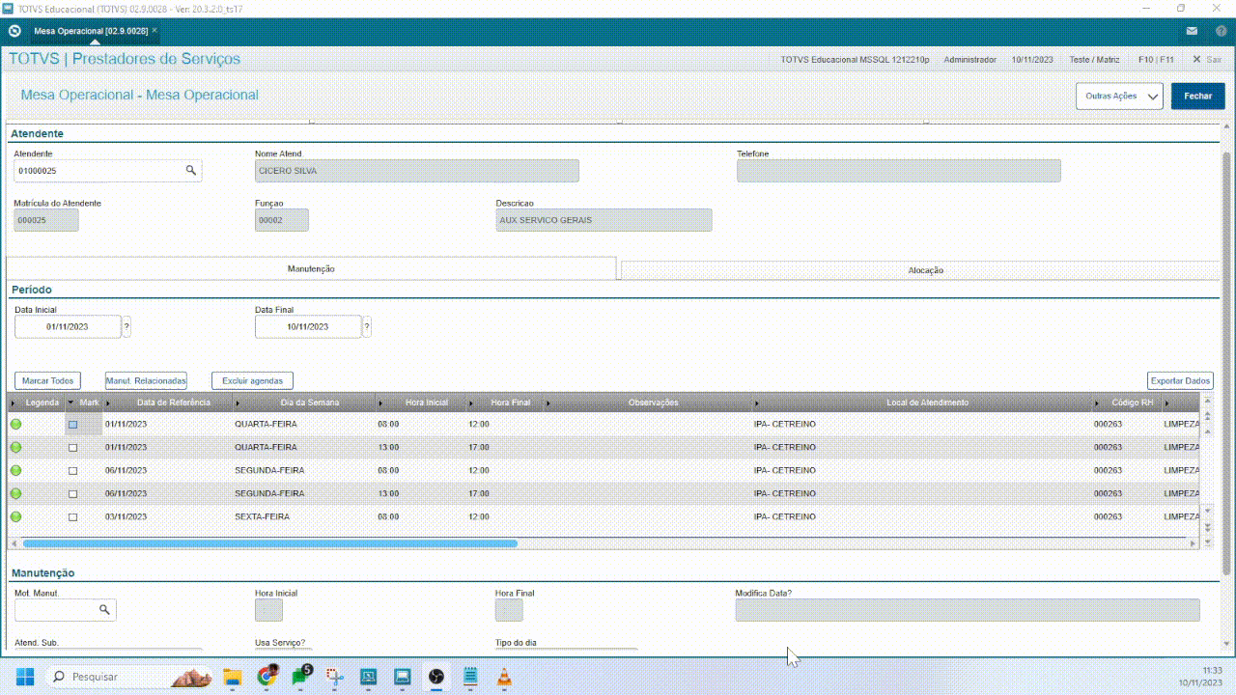Open Windows Start menu

[x=24, y=676]
